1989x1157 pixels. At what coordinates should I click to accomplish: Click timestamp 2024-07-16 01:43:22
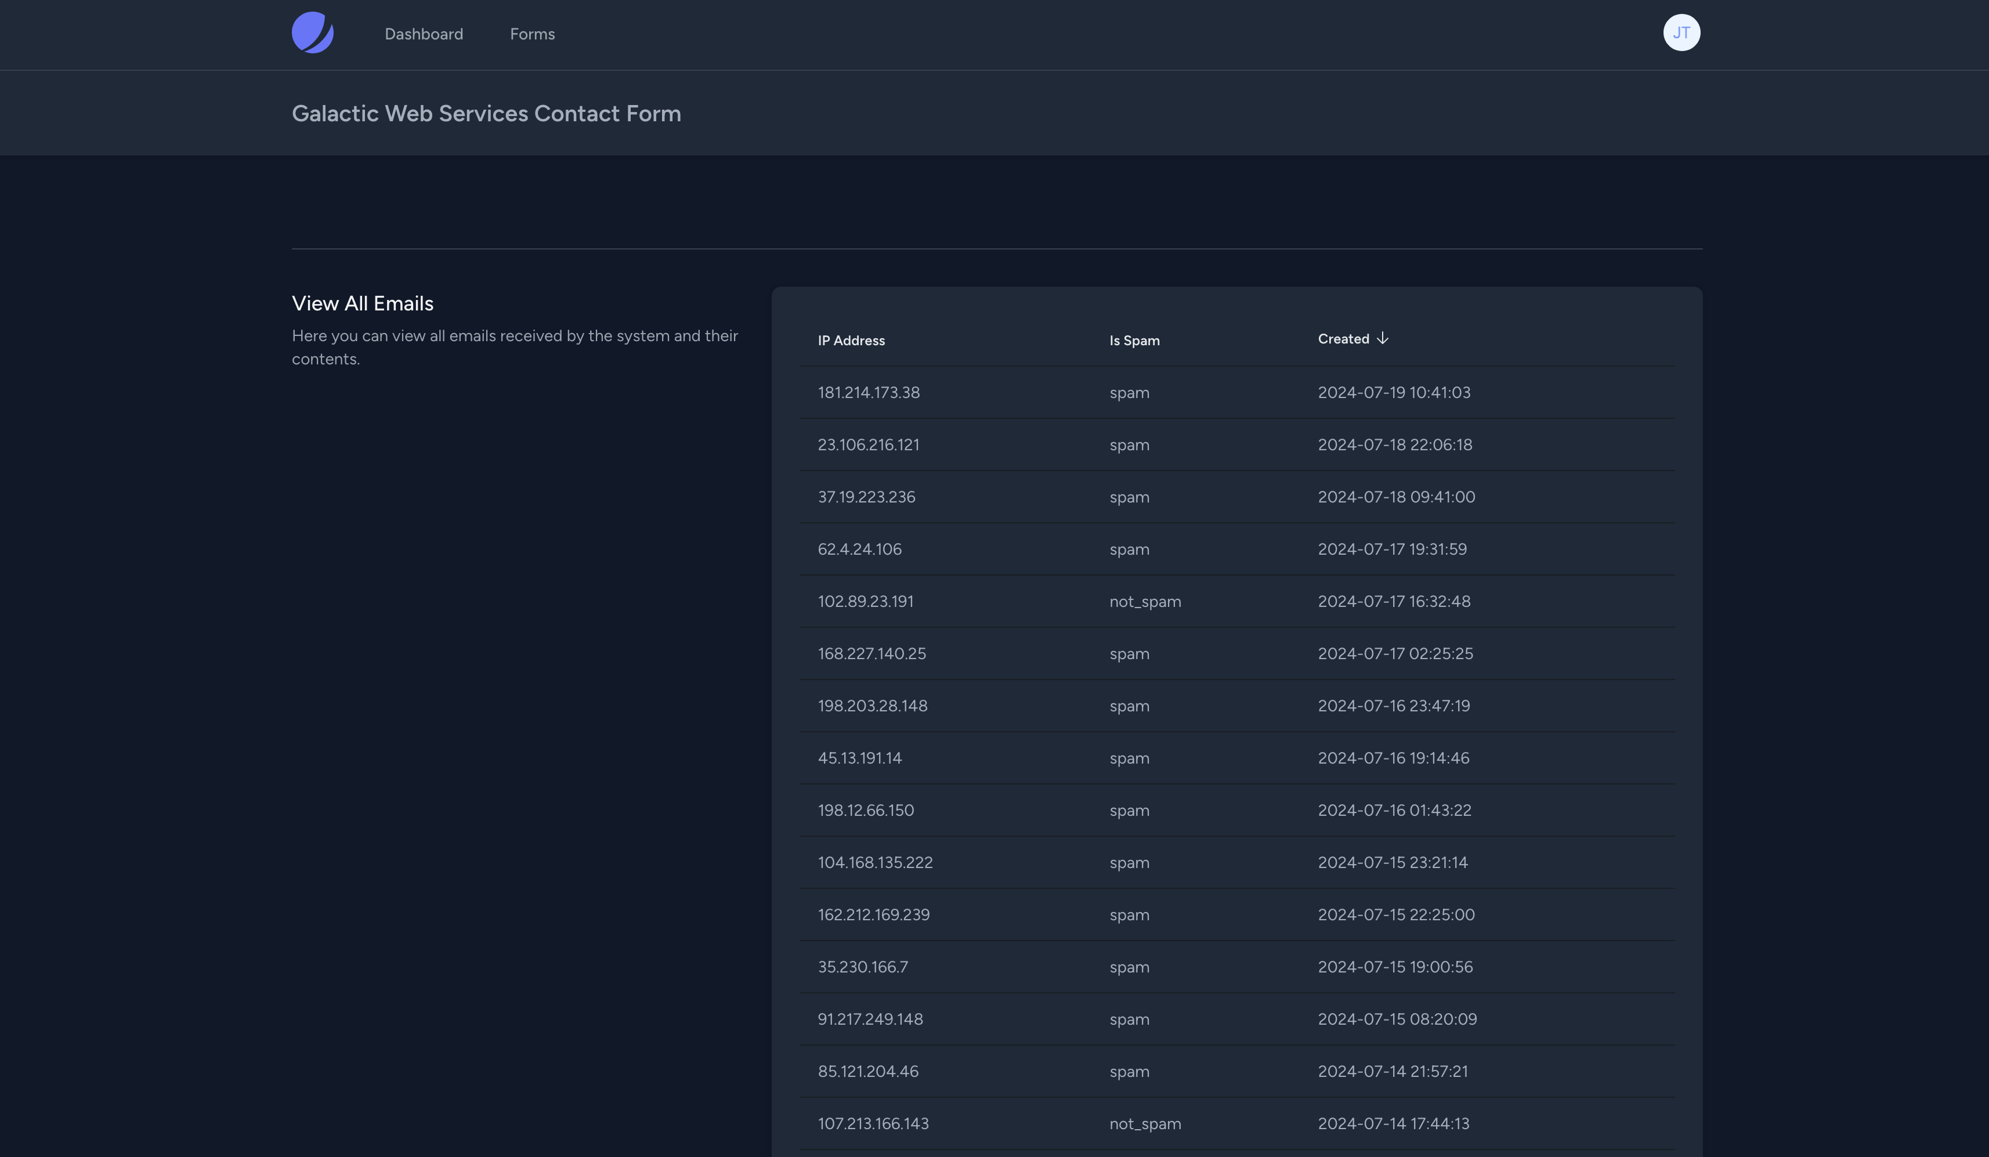[1395, 810]
